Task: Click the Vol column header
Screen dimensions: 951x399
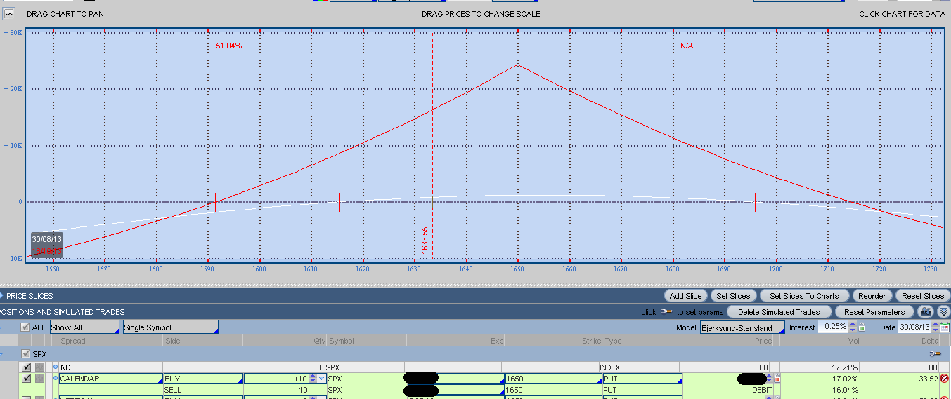Action: click(x=820, y=341)
